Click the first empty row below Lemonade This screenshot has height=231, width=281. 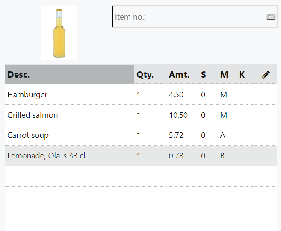pos(141,176)
